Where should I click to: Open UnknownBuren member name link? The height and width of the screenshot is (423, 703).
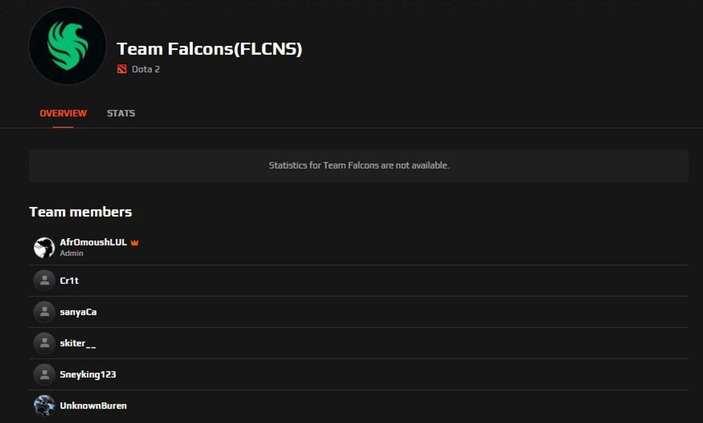point(93,406)
